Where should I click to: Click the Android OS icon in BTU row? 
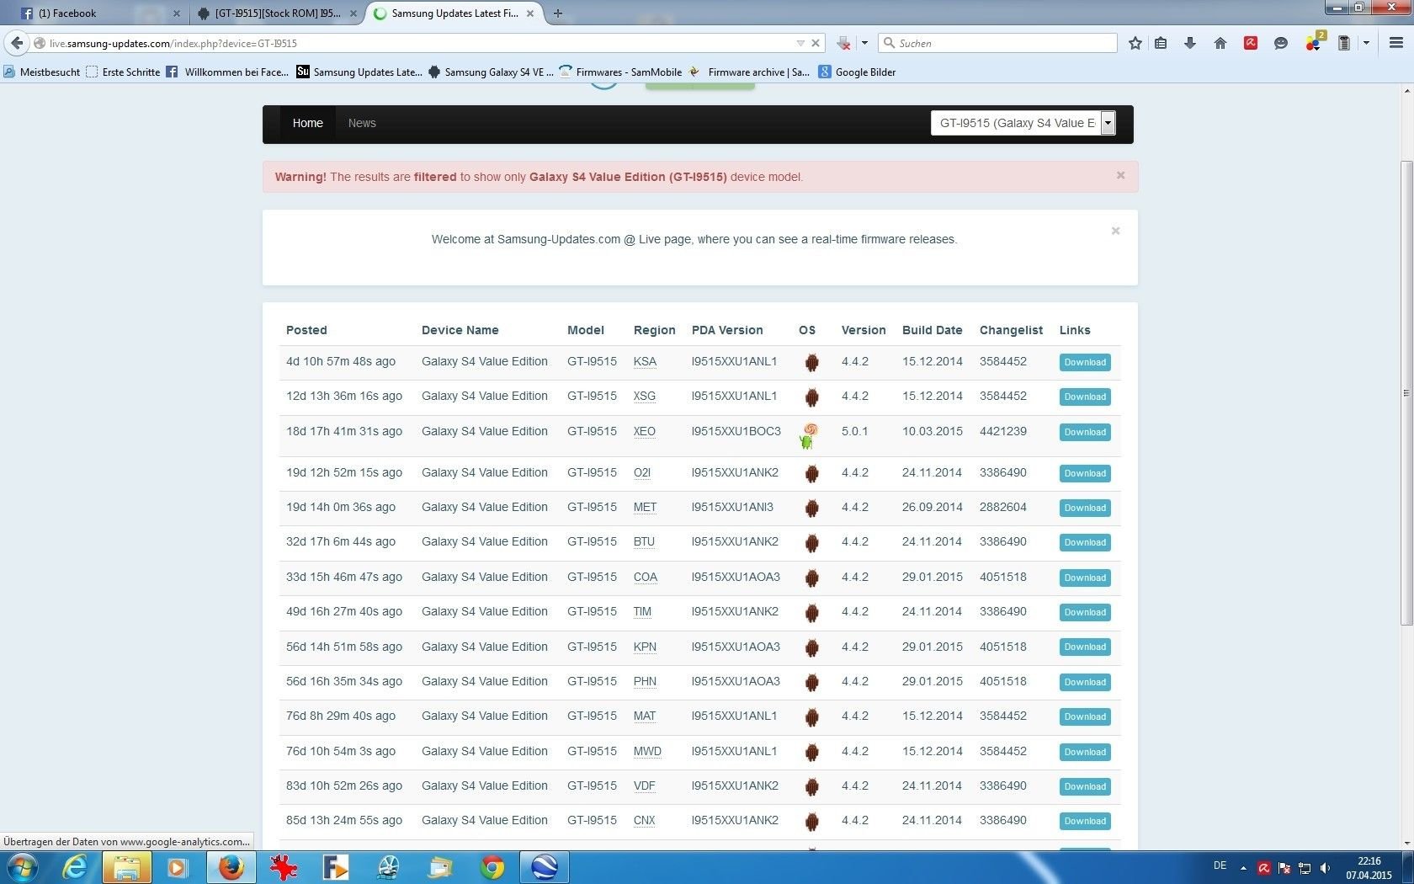click(x=811, y=542)
